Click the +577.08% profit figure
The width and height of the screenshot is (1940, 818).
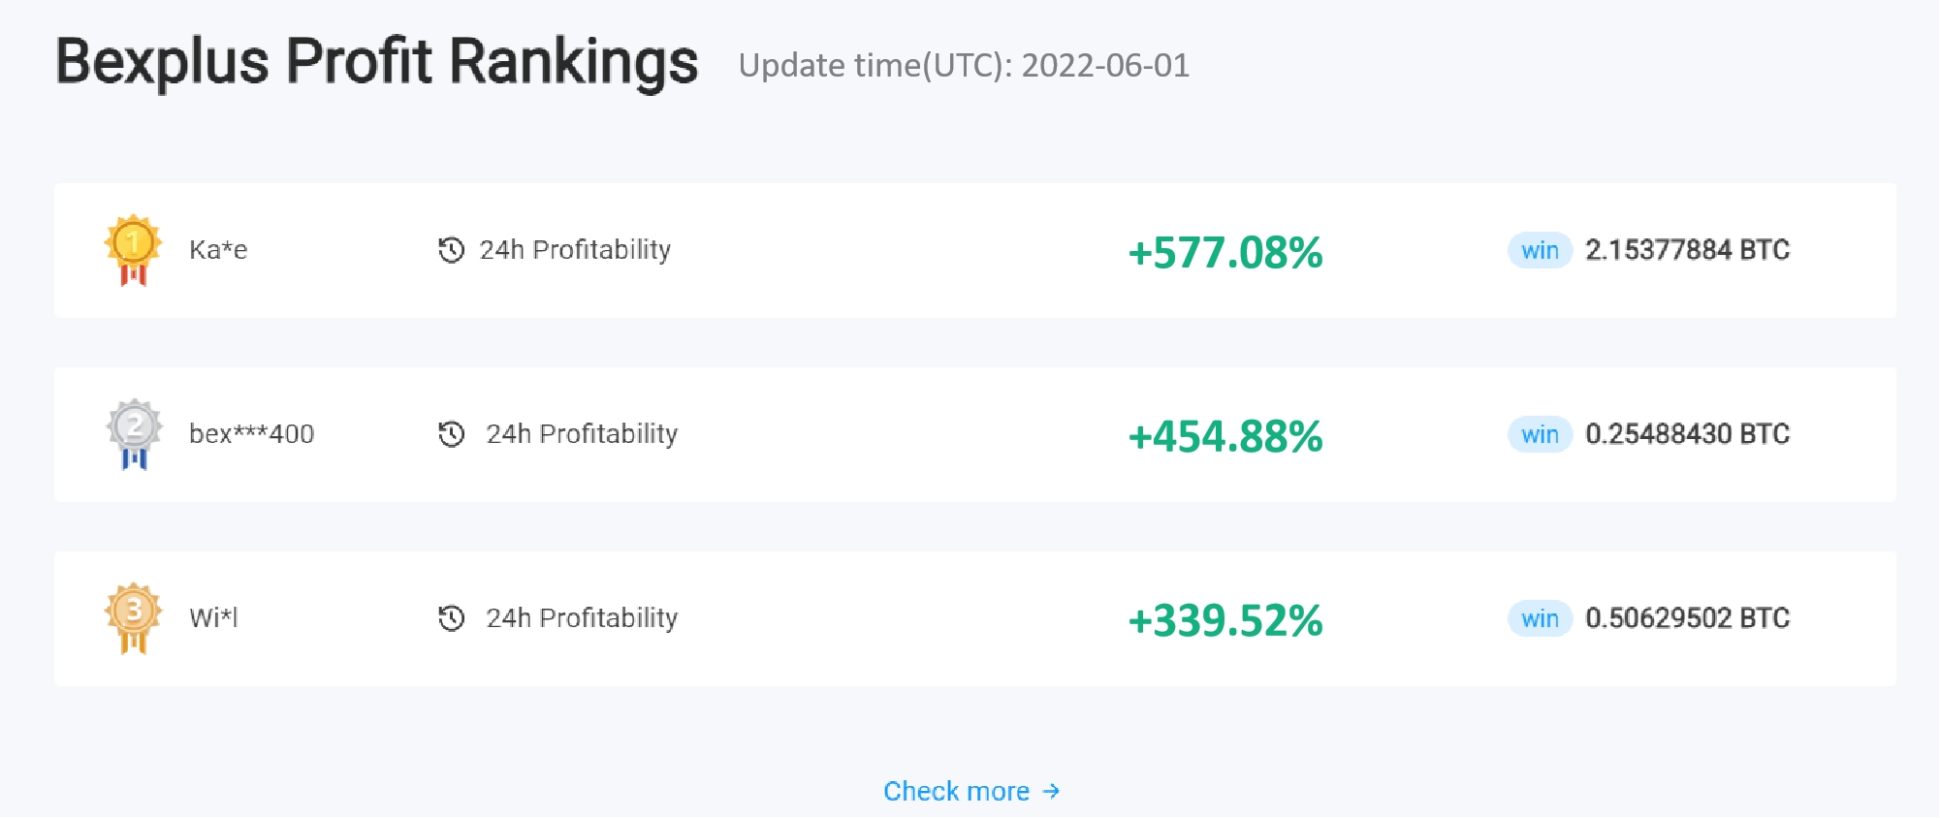[x=1225, y=253]
